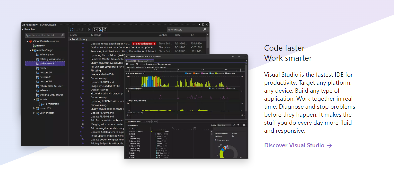Collapse the CPU (% of all processors) graph

click(x=126, y=100)
